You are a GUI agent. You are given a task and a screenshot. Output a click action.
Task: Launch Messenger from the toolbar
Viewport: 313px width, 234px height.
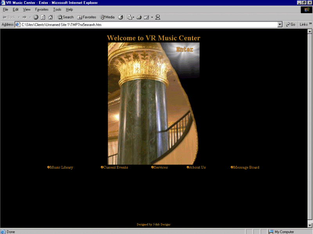click(158, 17)
